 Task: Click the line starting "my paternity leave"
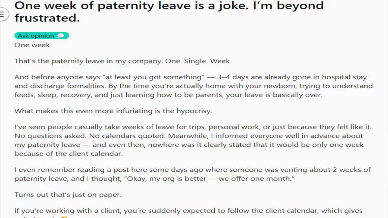click(x=189, y=145)
